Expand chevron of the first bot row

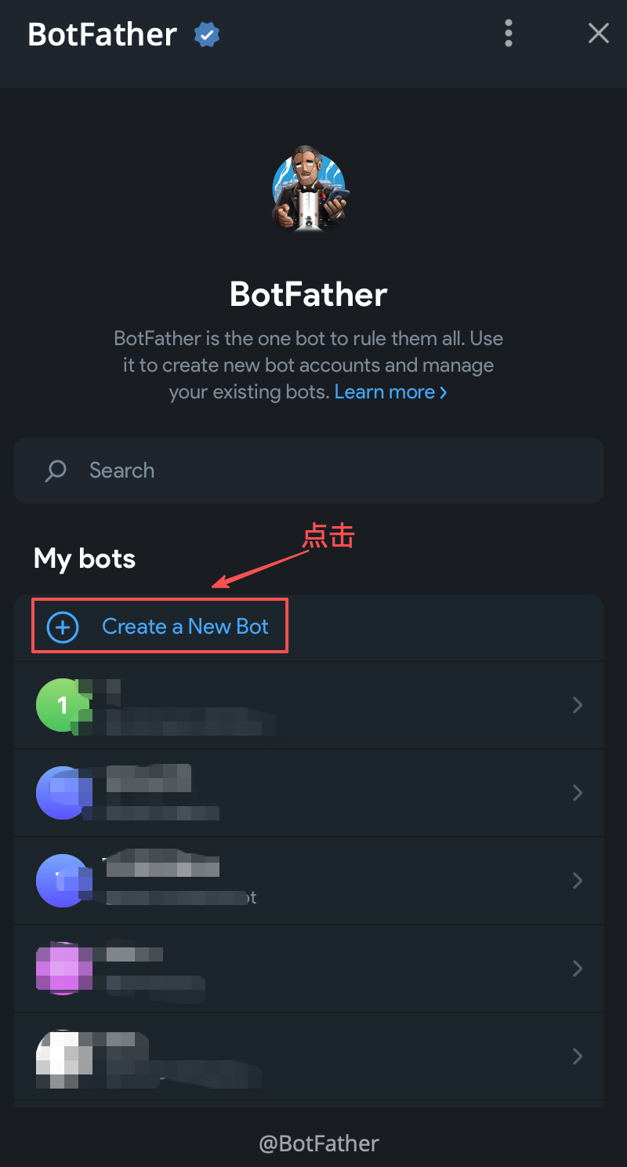click(x=578, y=705)
